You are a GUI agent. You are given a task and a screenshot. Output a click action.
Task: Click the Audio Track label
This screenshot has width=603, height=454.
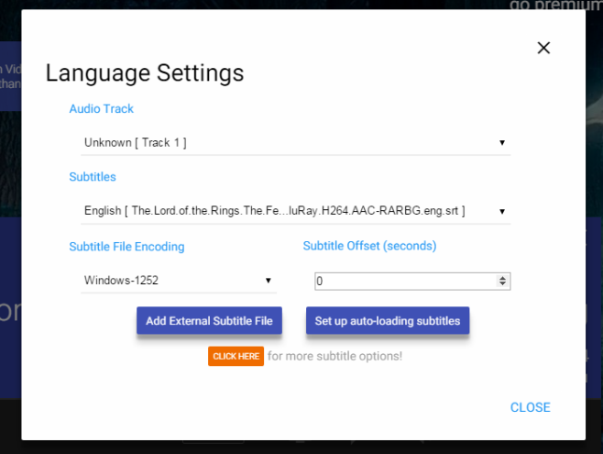[x=101, y=109]
